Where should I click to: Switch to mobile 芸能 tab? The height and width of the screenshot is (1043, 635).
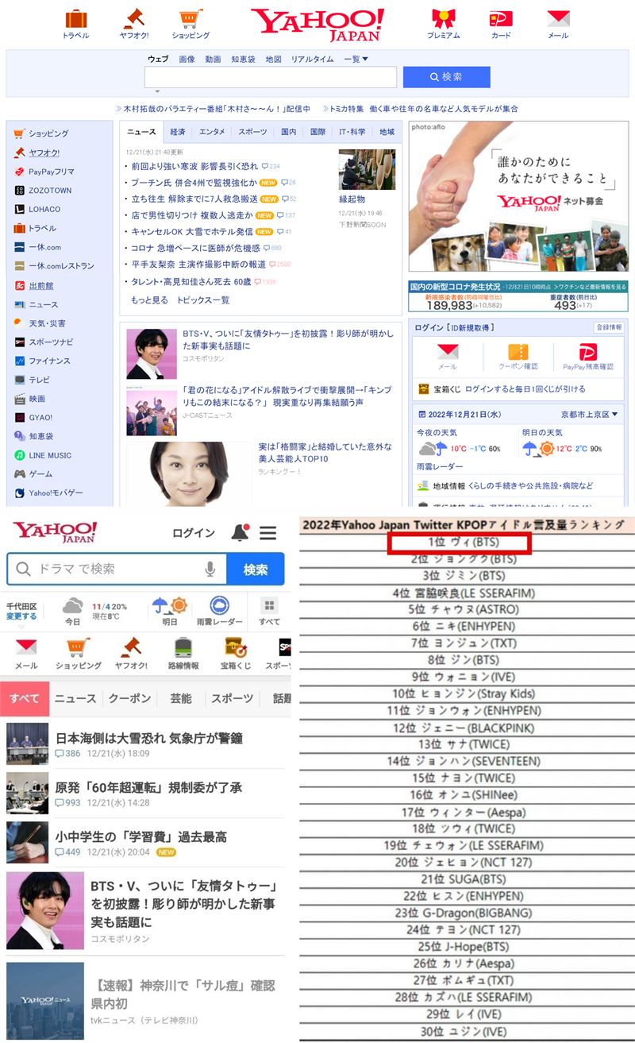181,698
